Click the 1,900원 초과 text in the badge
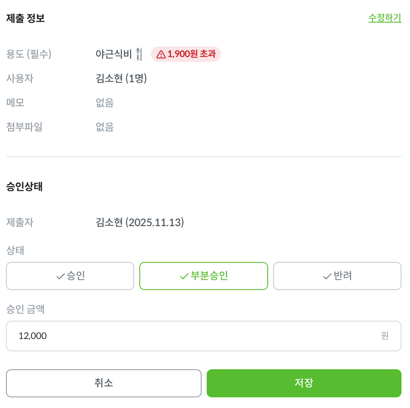The height and width of the screenshot is (408, 410). [x=191, y=55]
